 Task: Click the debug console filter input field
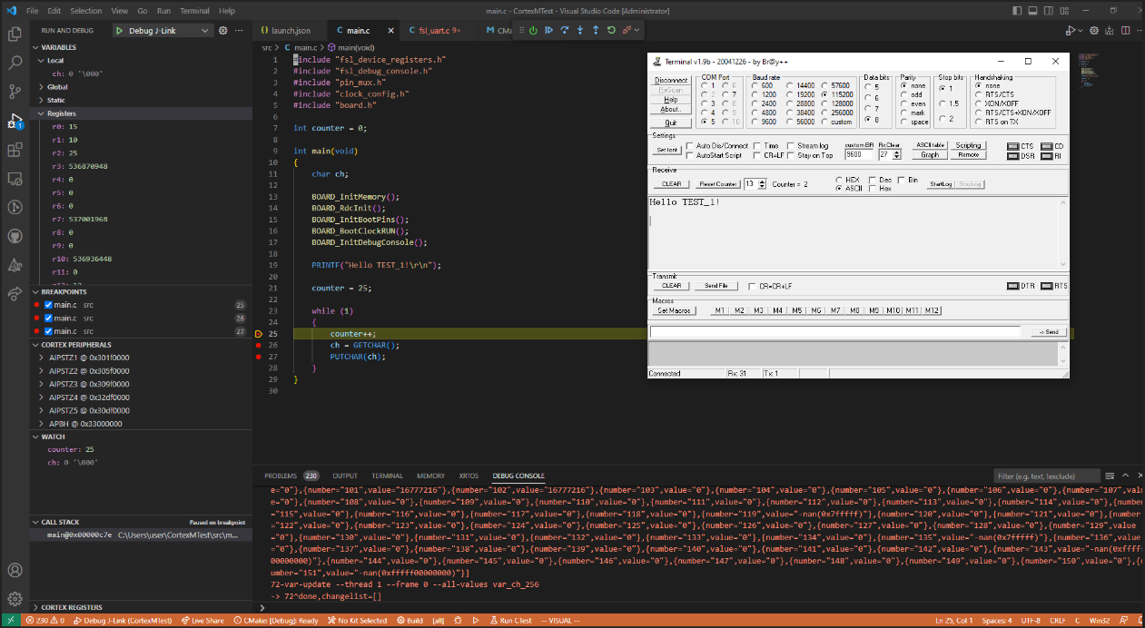pos(1047,476)
